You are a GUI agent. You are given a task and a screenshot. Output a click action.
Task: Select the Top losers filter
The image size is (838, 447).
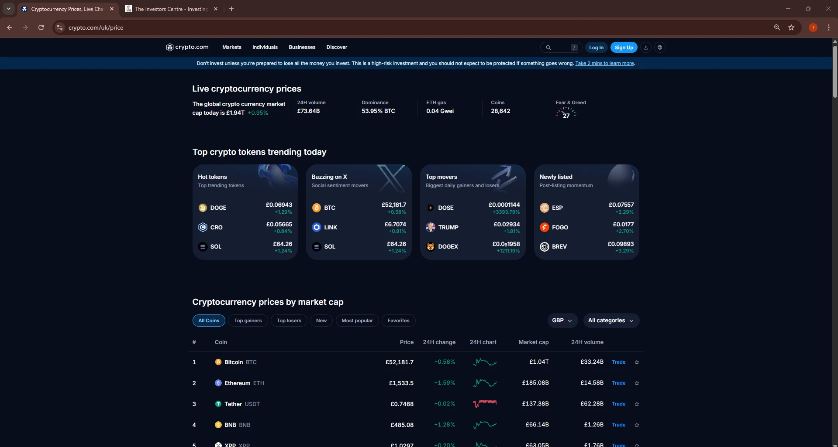289,321
